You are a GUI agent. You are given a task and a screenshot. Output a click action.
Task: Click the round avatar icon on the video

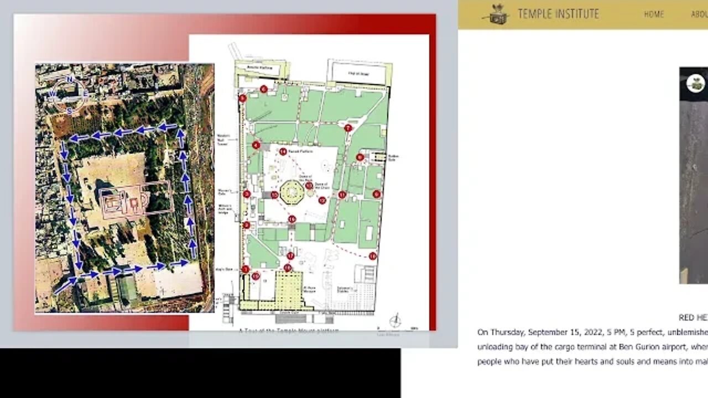[696, 84]
